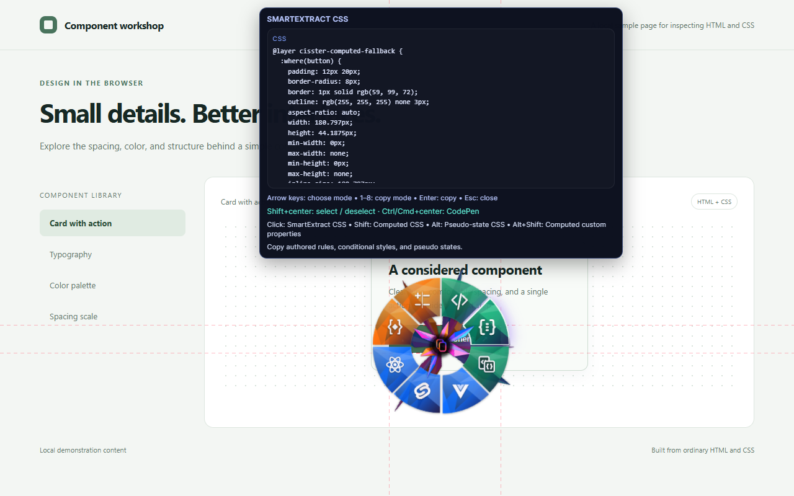The width and height of the screenshot is (794, 496).
Task: Click the HTML + CSS badge
Action: (x=714, y=201)
